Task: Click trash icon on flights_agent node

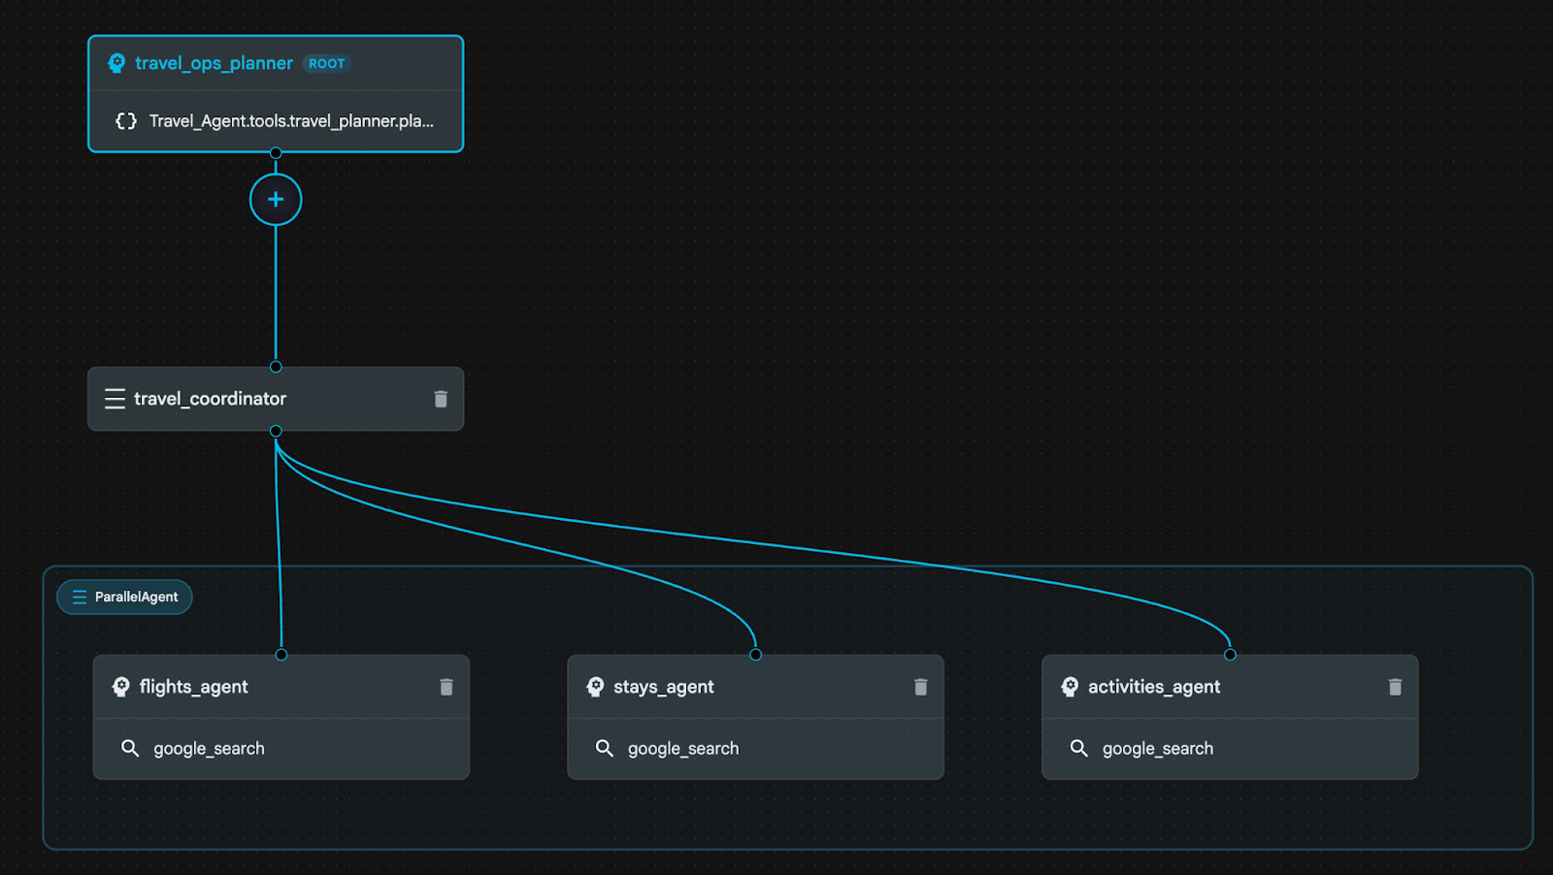Action: (x=446, y=687)
